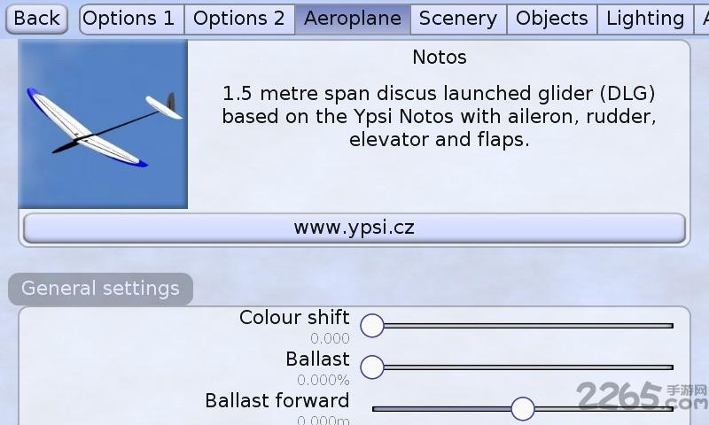The width and height of the screenshot is (709, 425).
Task: Switch to the Lighting tab
Action: tap(645, 19)
